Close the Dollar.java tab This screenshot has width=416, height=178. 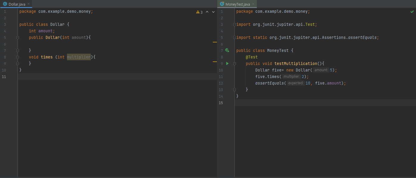29,4
